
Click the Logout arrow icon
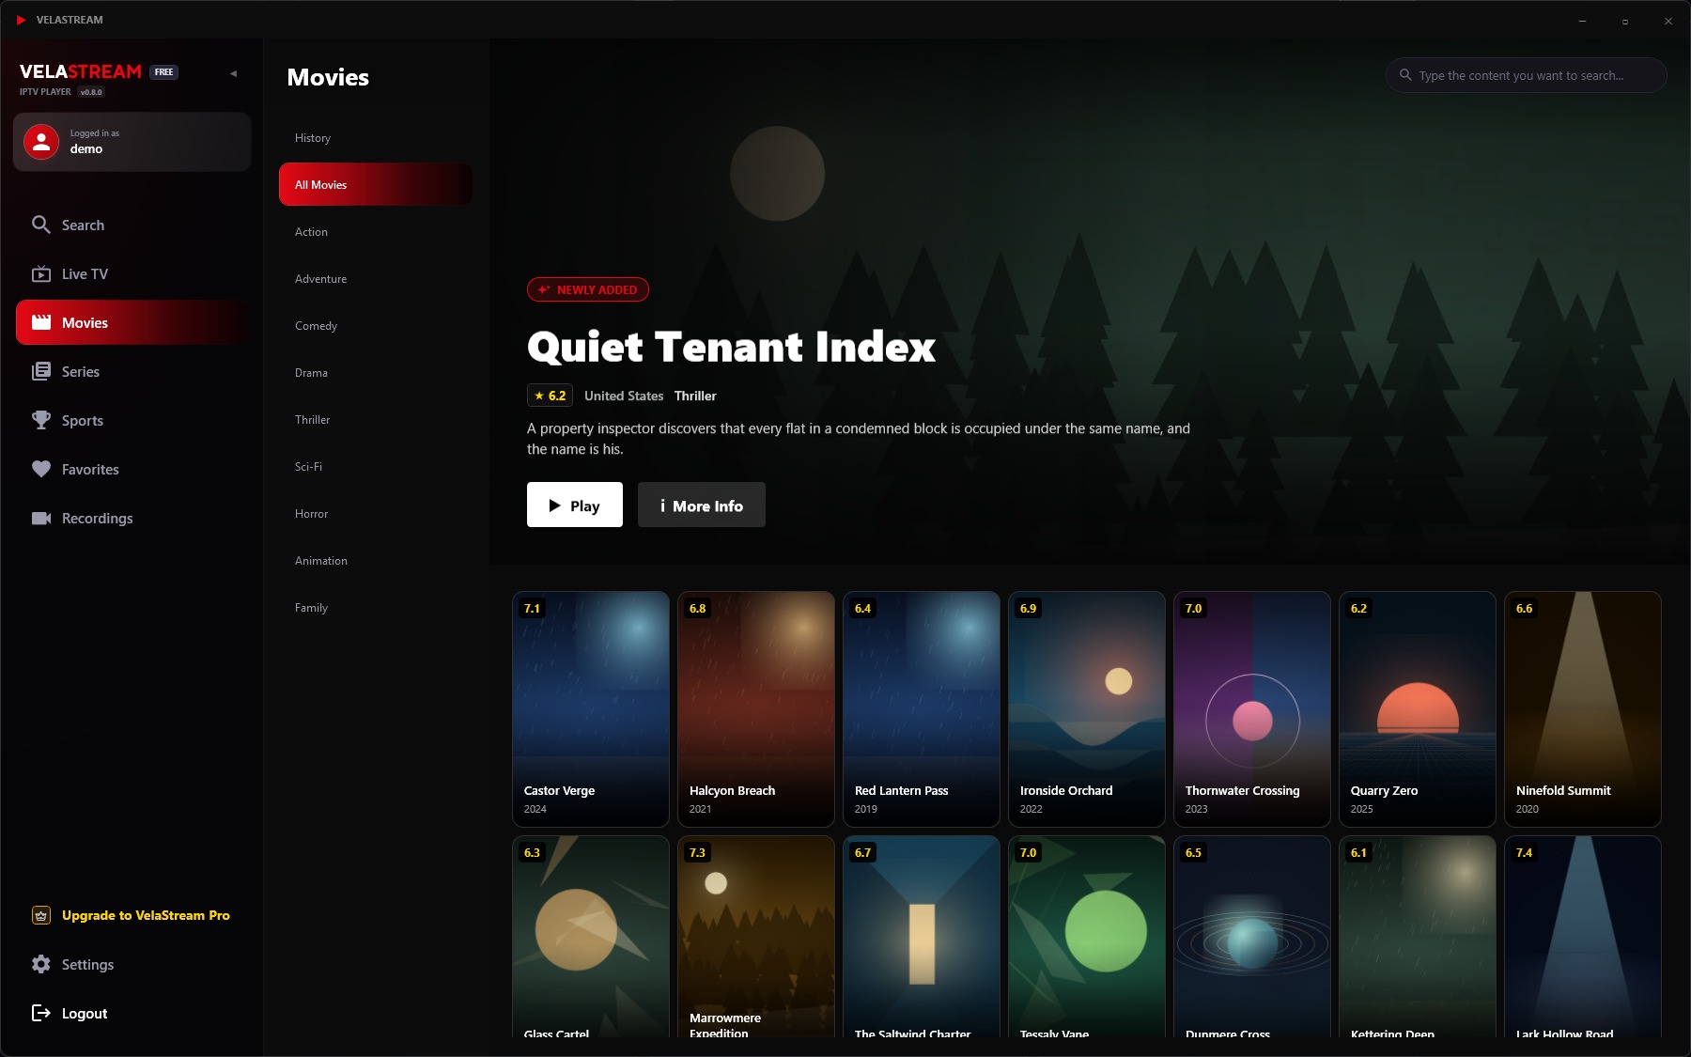tap(41, 1013)
